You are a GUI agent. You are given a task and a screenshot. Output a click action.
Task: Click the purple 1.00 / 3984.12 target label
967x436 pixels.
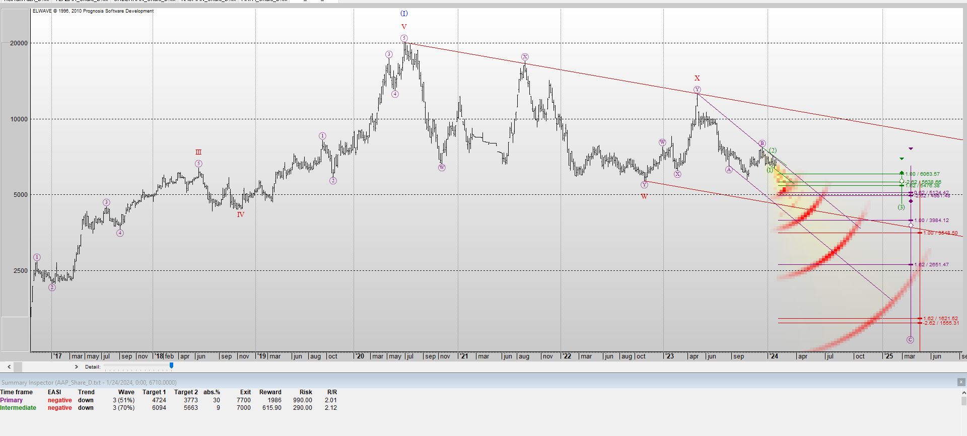pos(931,221)
